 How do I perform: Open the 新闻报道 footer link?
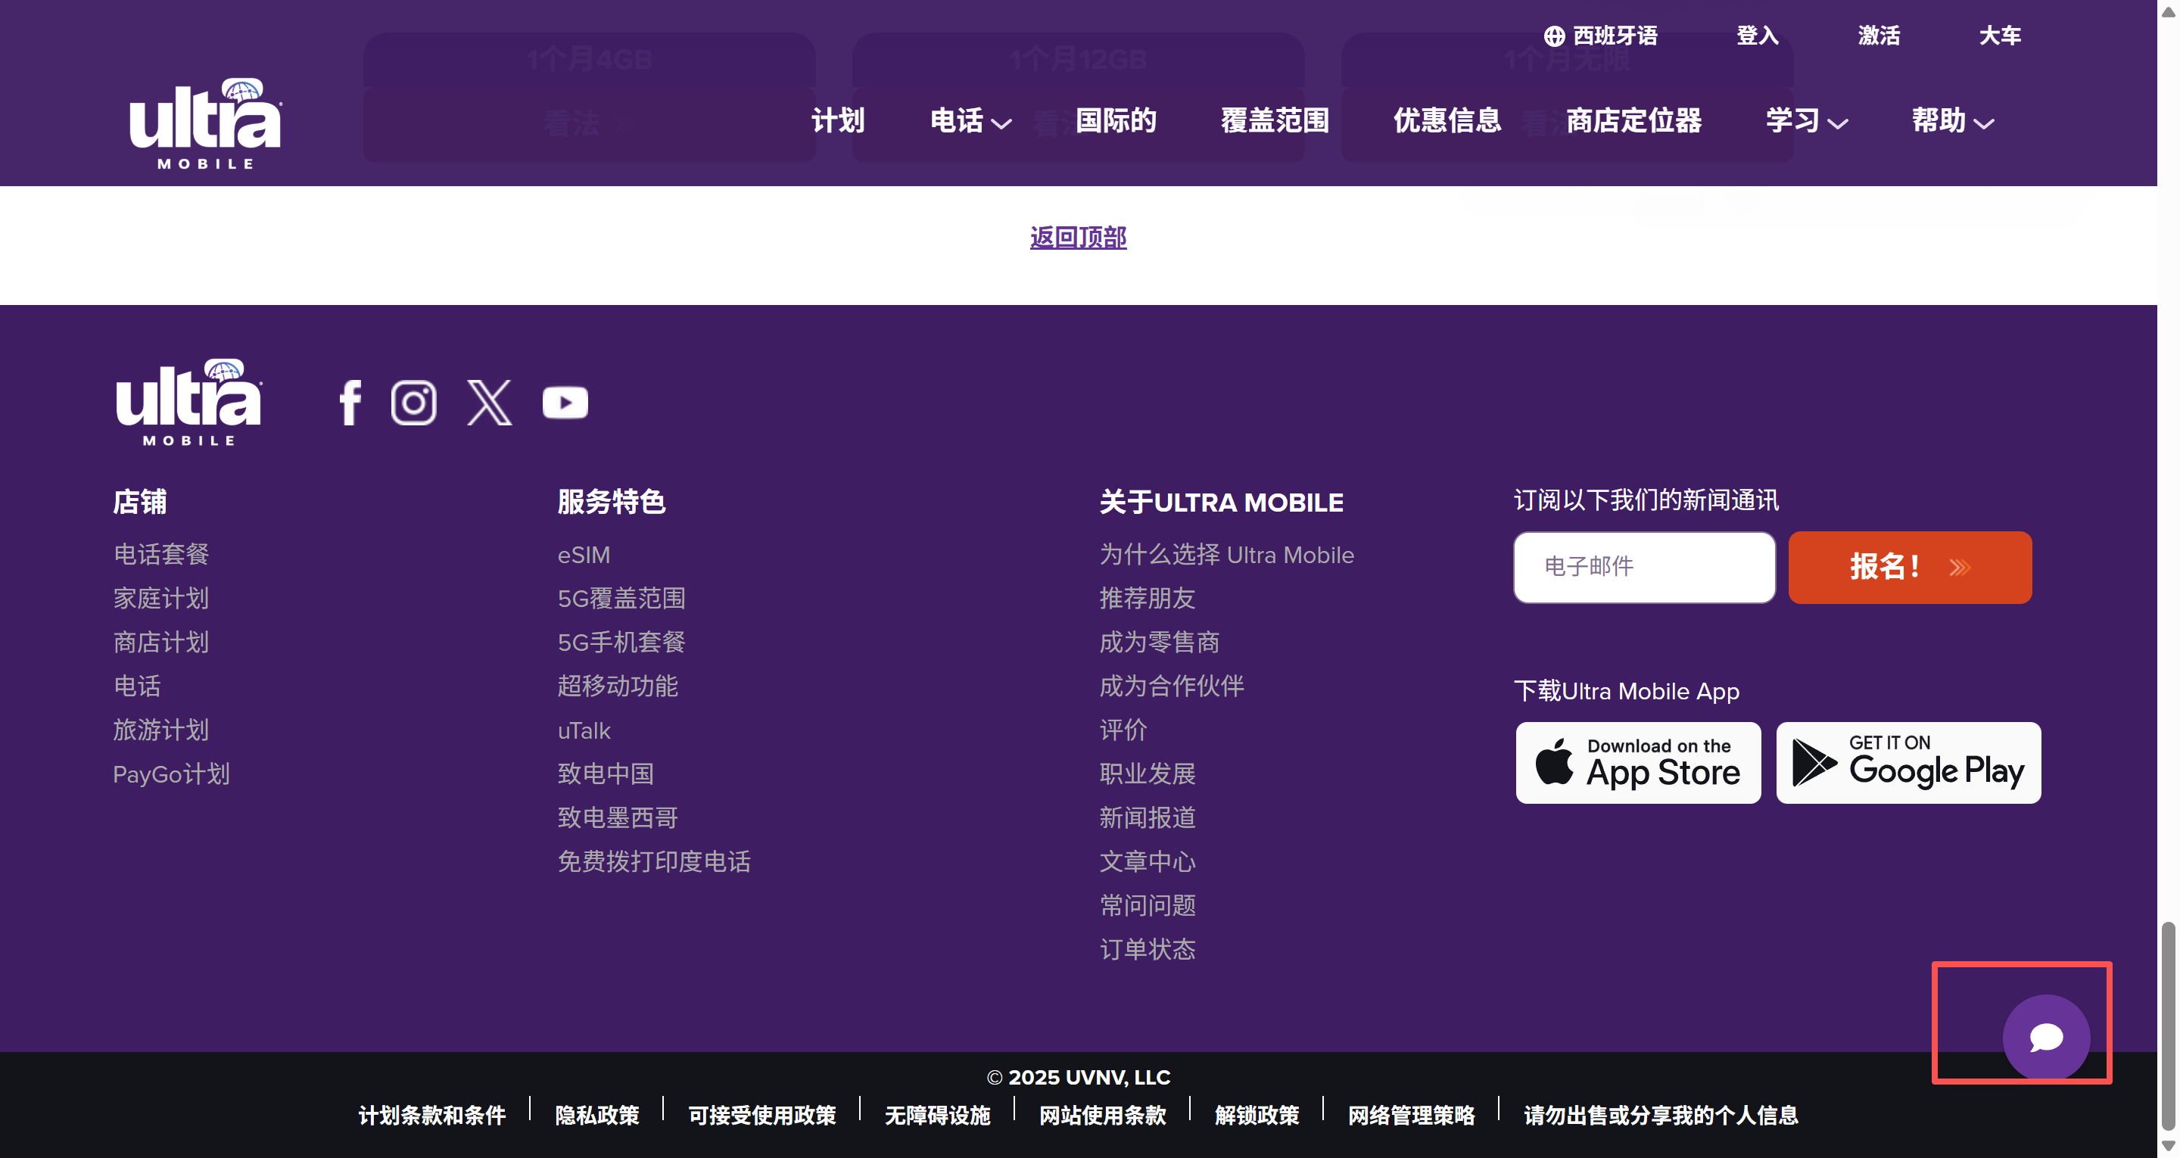[x=1148, y=817]
